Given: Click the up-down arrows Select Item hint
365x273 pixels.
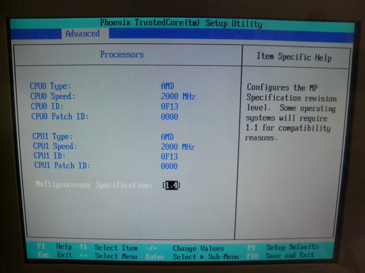Looking at the screenshot, I should click(108, 248).
